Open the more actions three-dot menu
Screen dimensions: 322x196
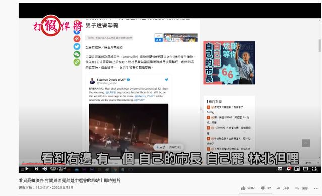tap(316, 188)
